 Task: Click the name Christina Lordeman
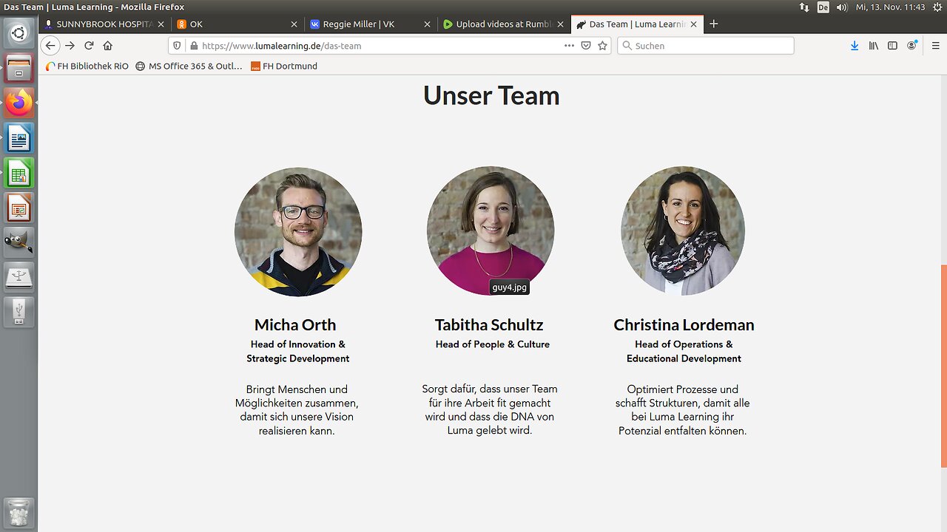point(684,325)
